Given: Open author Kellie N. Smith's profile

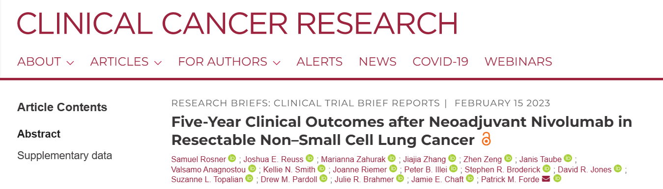Looking at the screenshot, I should [289, 169].
